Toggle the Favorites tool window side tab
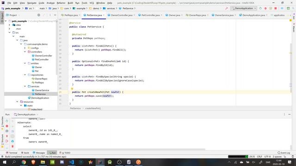This screenshot has width=296, height=166. click(x=2, y=123)
